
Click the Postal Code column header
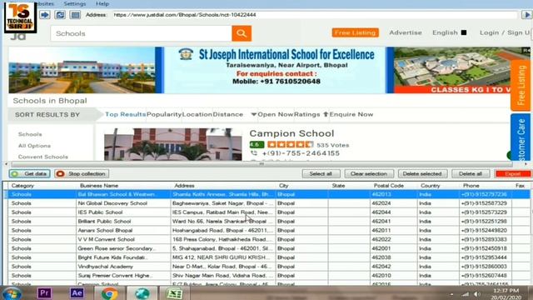[389, 186]
